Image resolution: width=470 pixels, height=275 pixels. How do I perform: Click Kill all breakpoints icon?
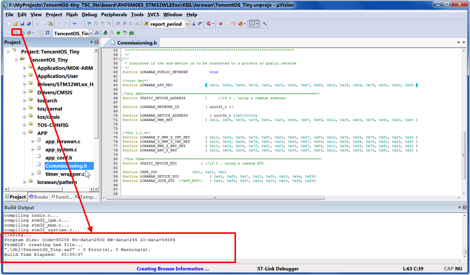[240, 24]
